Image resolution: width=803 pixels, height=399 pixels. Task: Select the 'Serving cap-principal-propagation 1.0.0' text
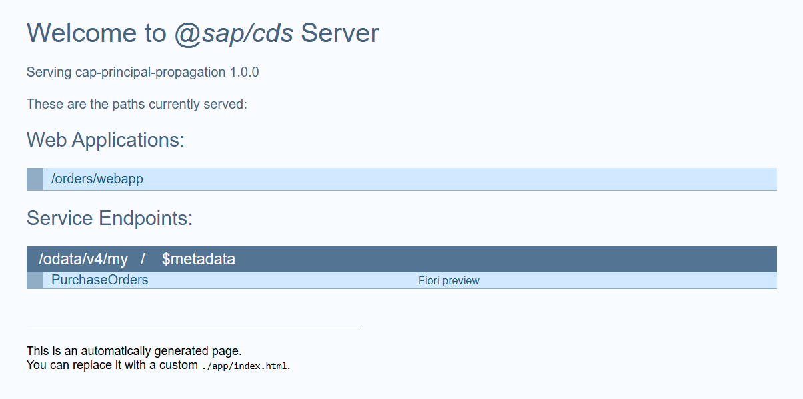tap(143, 72)
